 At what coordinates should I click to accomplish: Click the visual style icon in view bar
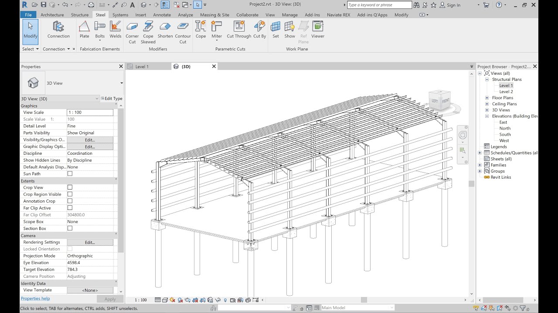[x=165, y=300]
